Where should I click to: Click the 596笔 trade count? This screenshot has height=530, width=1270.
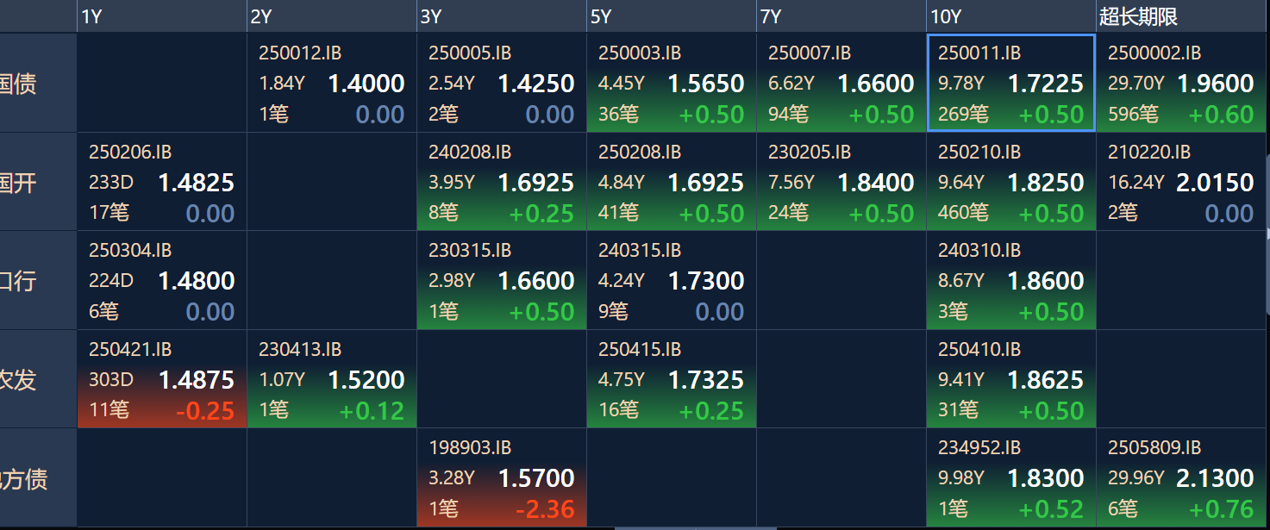[1133, 115]
